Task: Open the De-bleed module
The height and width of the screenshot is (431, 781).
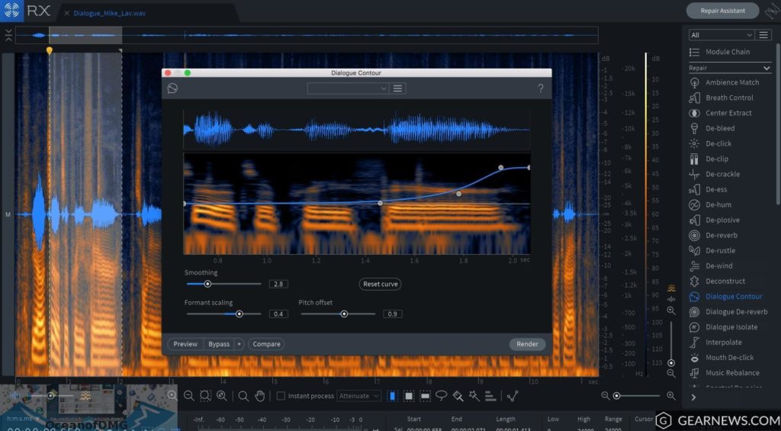Action: coord(712,128)
